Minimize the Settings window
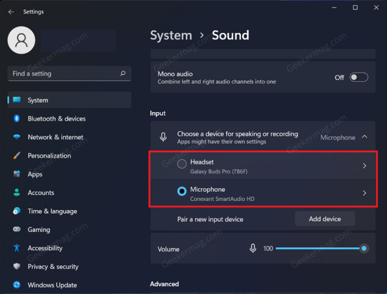Viewport: 387px width, 294px height. click(334, 8)
